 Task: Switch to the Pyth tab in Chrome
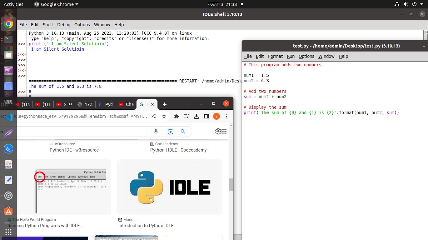106,104
